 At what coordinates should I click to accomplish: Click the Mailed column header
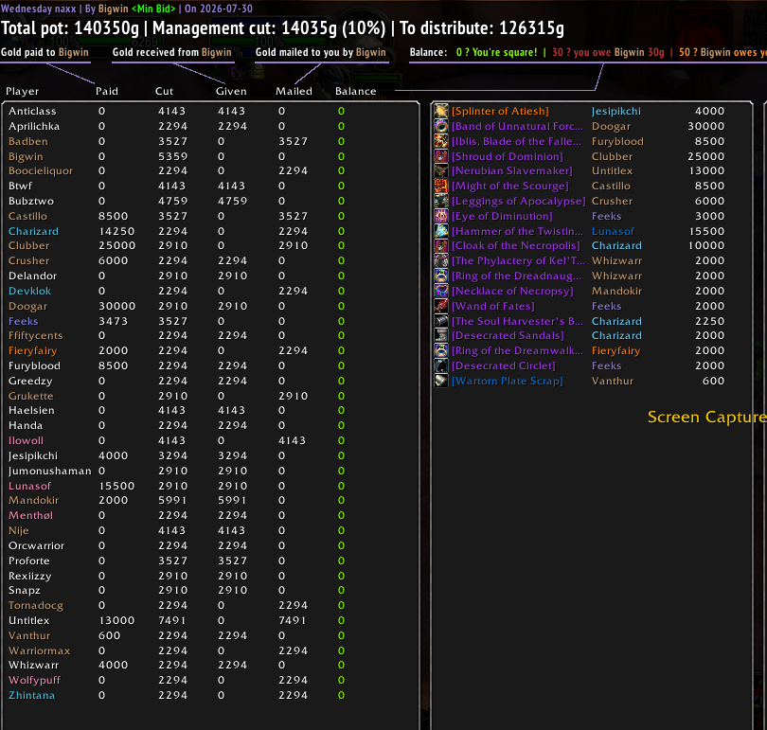[294, 92]
